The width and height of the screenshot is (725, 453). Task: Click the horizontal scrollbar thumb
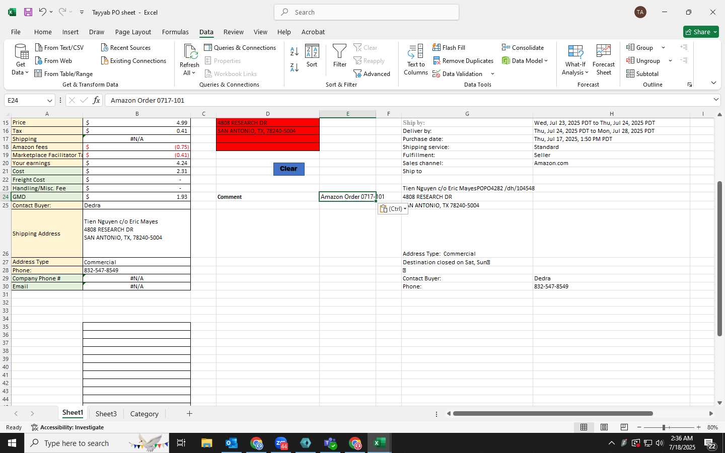pos(553,414)
